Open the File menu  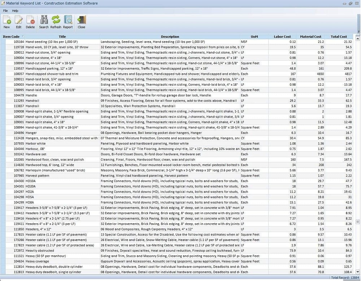(x=5, y=10)
